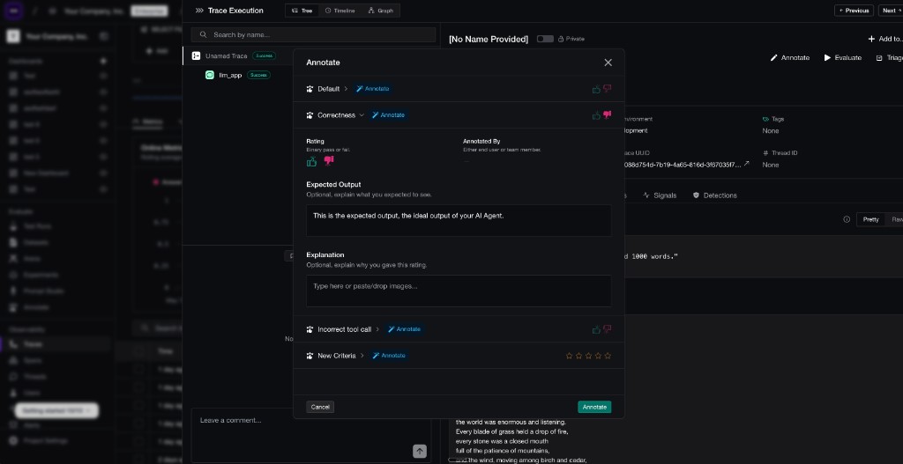Image resolution: width=903 pixels, height=464 pixels.
Task: Click the Evaluate play action
Action: coord(842,58)
